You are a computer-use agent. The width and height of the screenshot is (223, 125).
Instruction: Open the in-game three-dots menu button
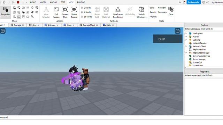pyautogui.click(x=177, y=31)
